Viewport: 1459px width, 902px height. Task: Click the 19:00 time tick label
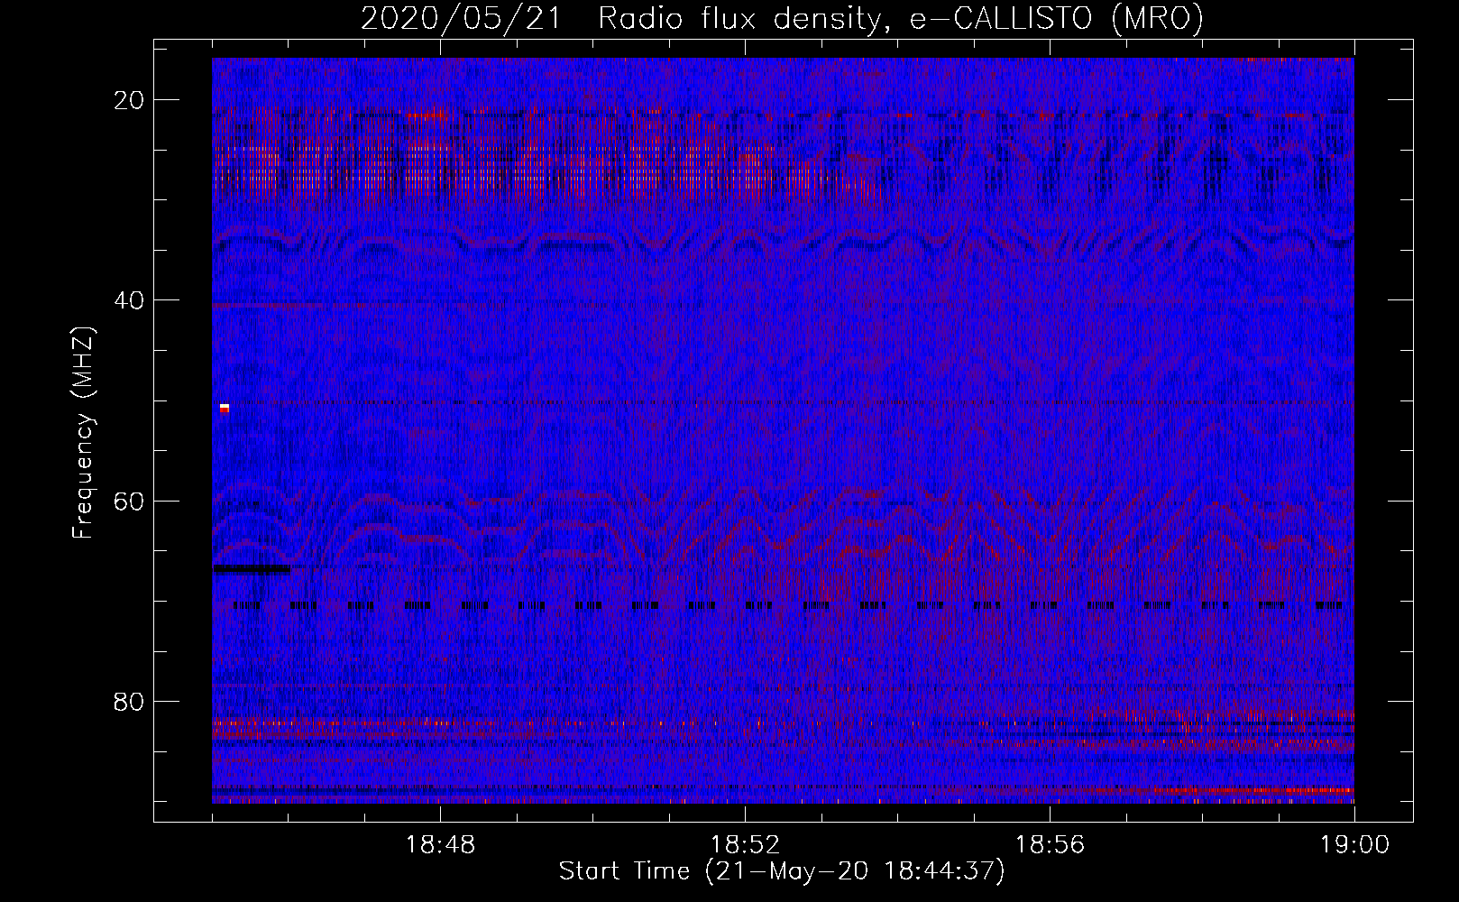[1354, 844]
